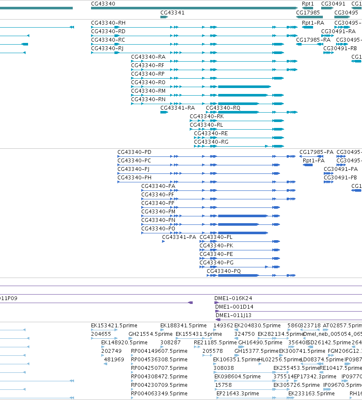The height and width of the screenshot is (400, 362).
Task: Click EST RP004149607.5prime
Action: tap(159, 351)
